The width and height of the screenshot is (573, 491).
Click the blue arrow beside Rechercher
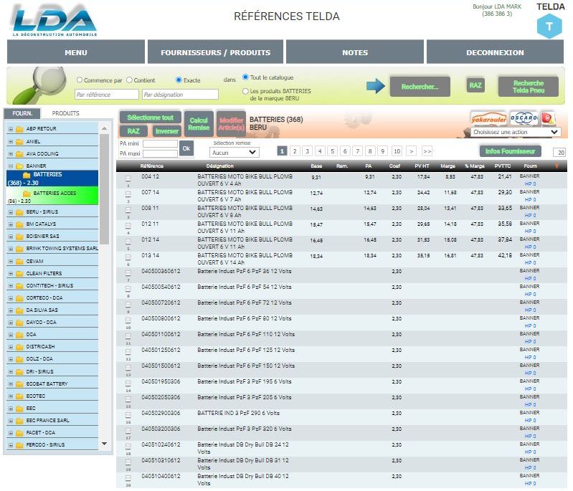(x=375, y=86)
